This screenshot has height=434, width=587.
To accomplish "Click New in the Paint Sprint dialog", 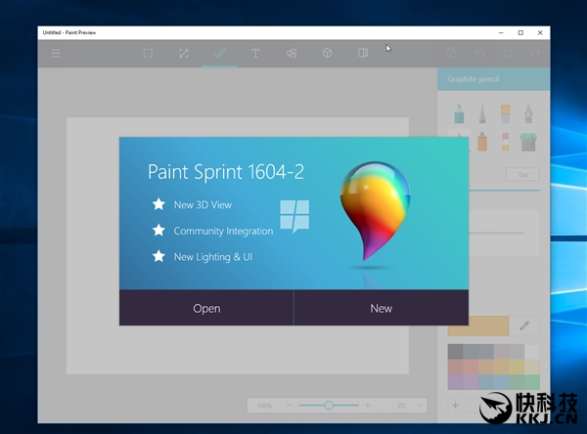I will pyautogui.click(x=382, y=308).
